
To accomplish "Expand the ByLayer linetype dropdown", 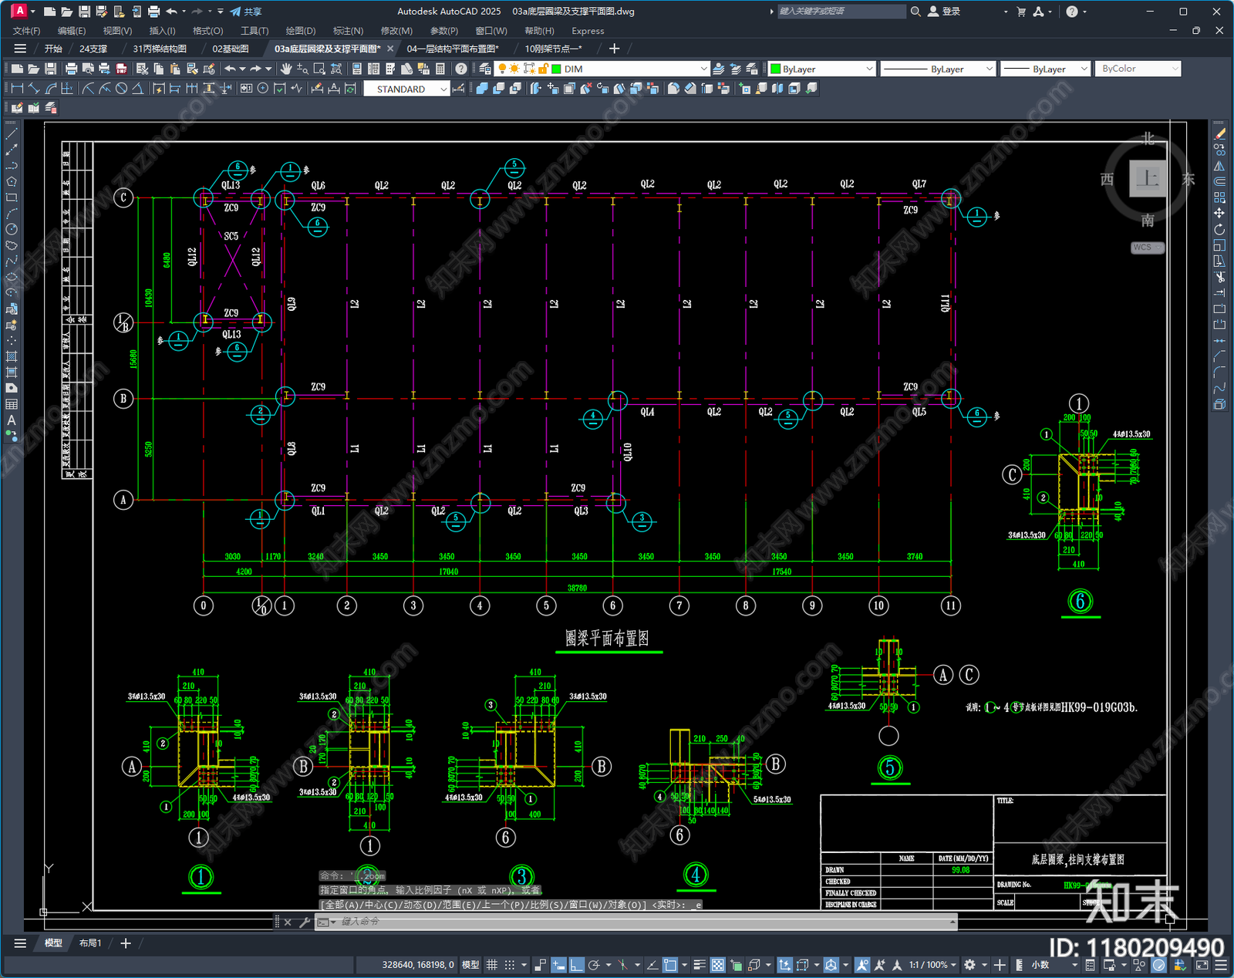I will [x=938, y=69].
